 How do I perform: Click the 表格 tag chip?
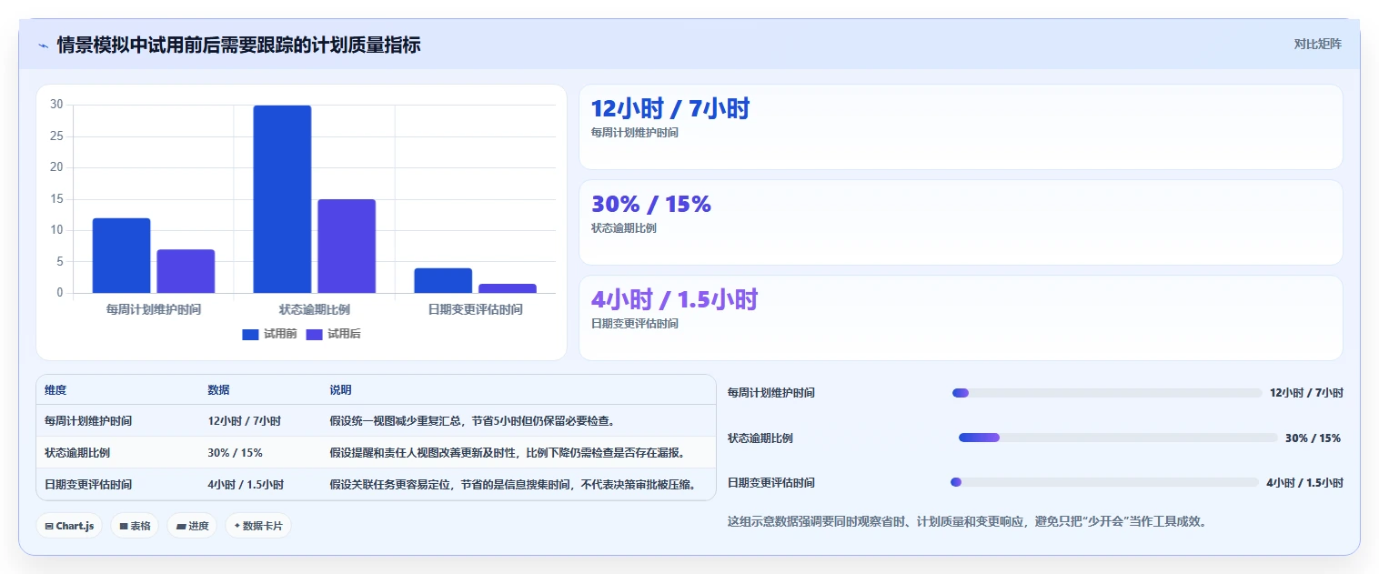(x=135, y=526)
